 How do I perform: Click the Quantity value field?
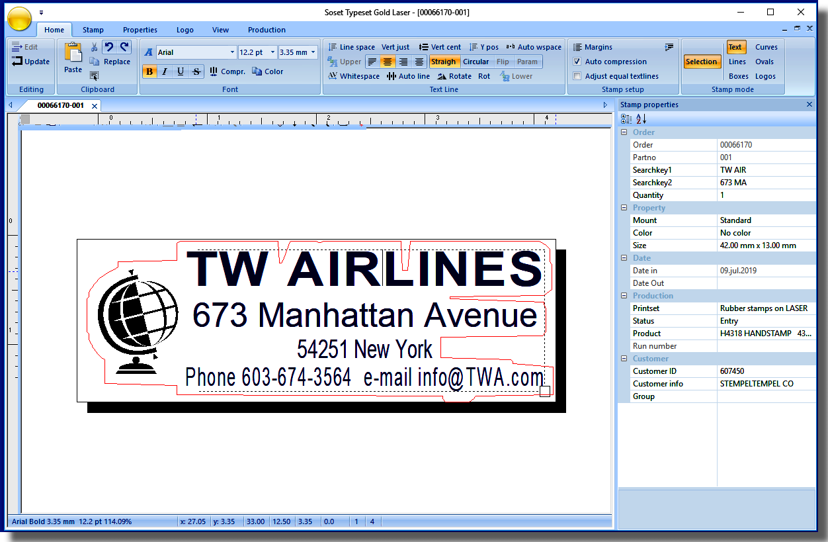[766, 195]
